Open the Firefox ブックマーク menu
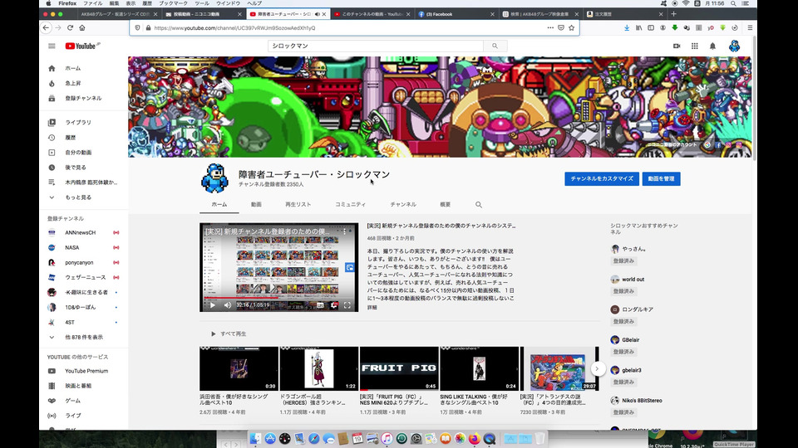798x448 pixels. (x=173, y=3)
